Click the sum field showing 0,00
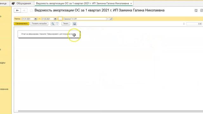Screen dimensions: 203x114 [x=194, y=24]
